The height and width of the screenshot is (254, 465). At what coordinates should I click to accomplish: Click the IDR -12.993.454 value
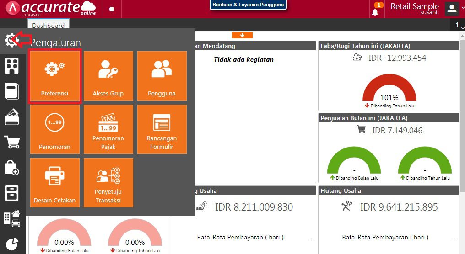[x=397, y=58]
